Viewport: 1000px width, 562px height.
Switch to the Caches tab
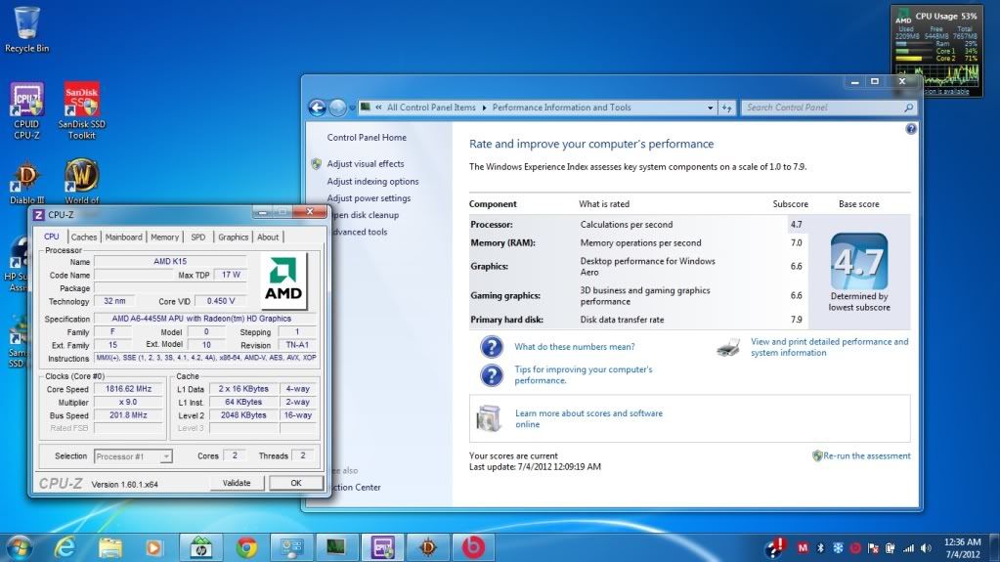(x=83, y=238)
